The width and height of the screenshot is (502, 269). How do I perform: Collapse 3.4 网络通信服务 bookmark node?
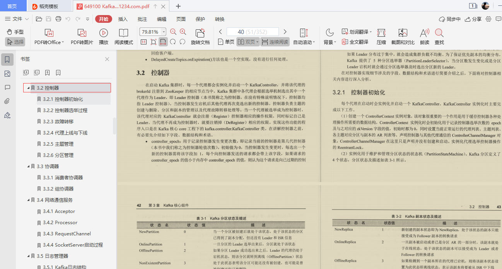[28, 200]
